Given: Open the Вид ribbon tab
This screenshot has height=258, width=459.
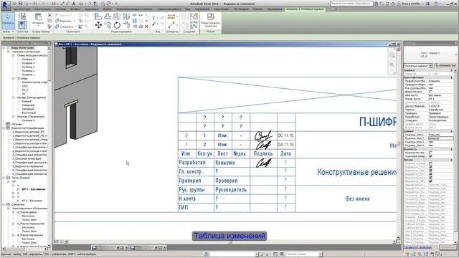Looking at the screenshot, I should point(187,9).
